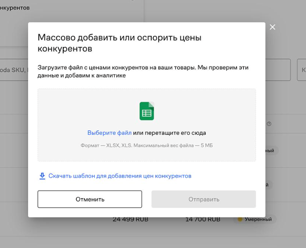This screenshot has width=306, height=248.
Task: Click the question mark help icon in table header
Action: point(269,124)
